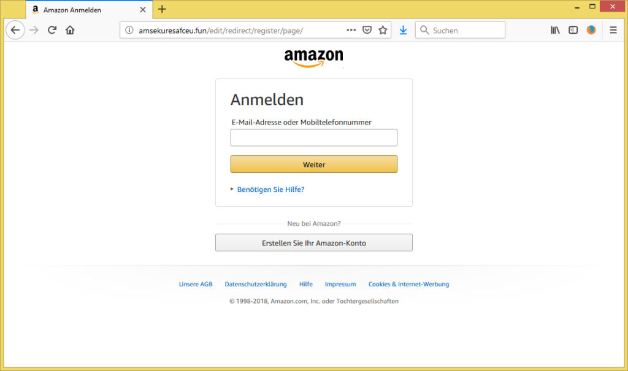Open the hamburger application menu

(x=613, y=30)
